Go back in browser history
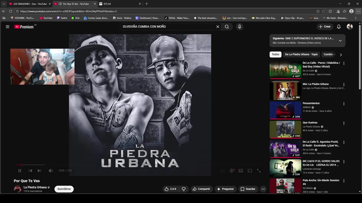Viewport: 362px width, 203px height. pyautogui.click(x=4, y=11)
